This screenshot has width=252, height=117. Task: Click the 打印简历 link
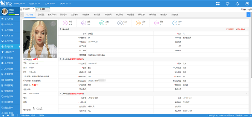click(229, 29)
